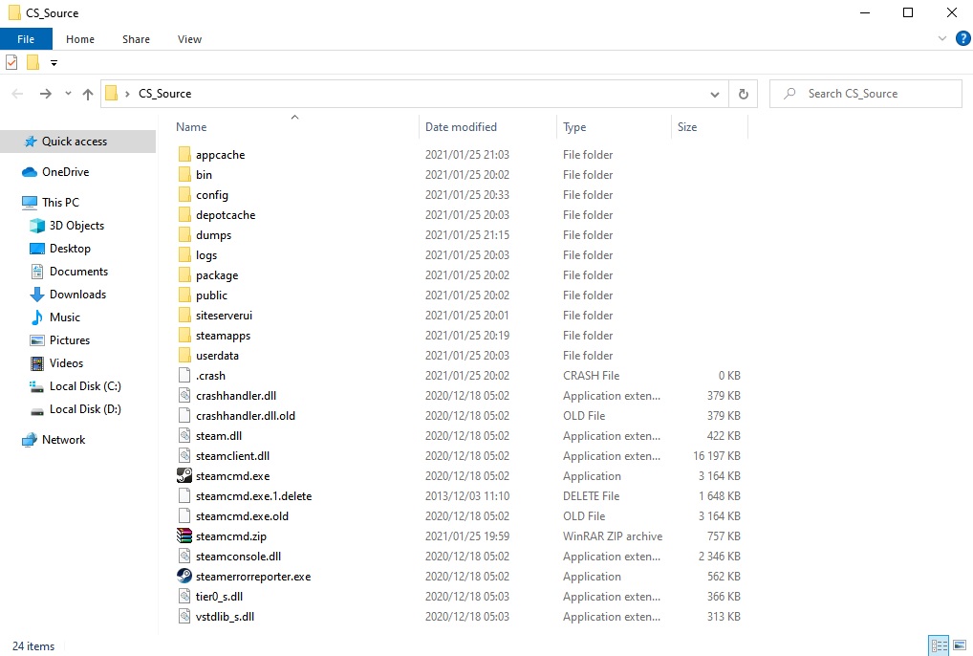Screen dimensions: 973x656
Task: Open OneDrive in navigation pane
Action: 65,172
